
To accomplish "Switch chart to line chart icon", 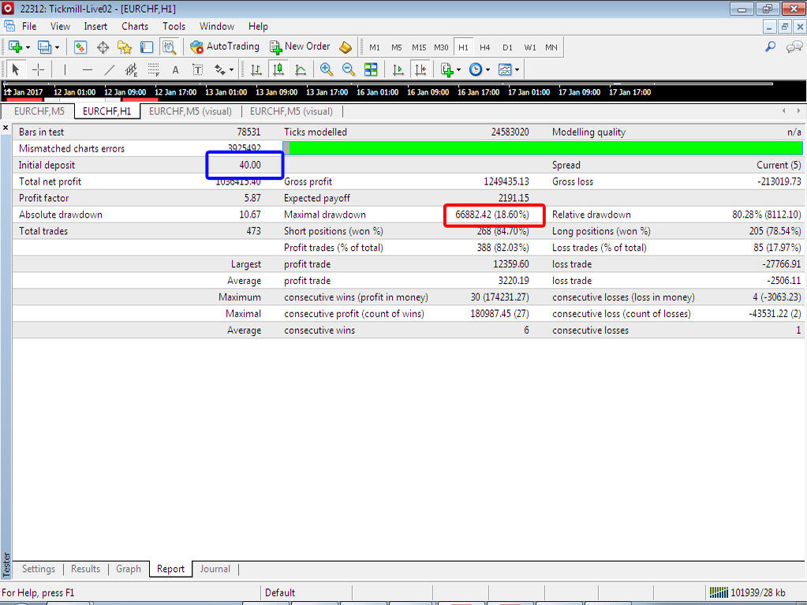I will (301, 69).
